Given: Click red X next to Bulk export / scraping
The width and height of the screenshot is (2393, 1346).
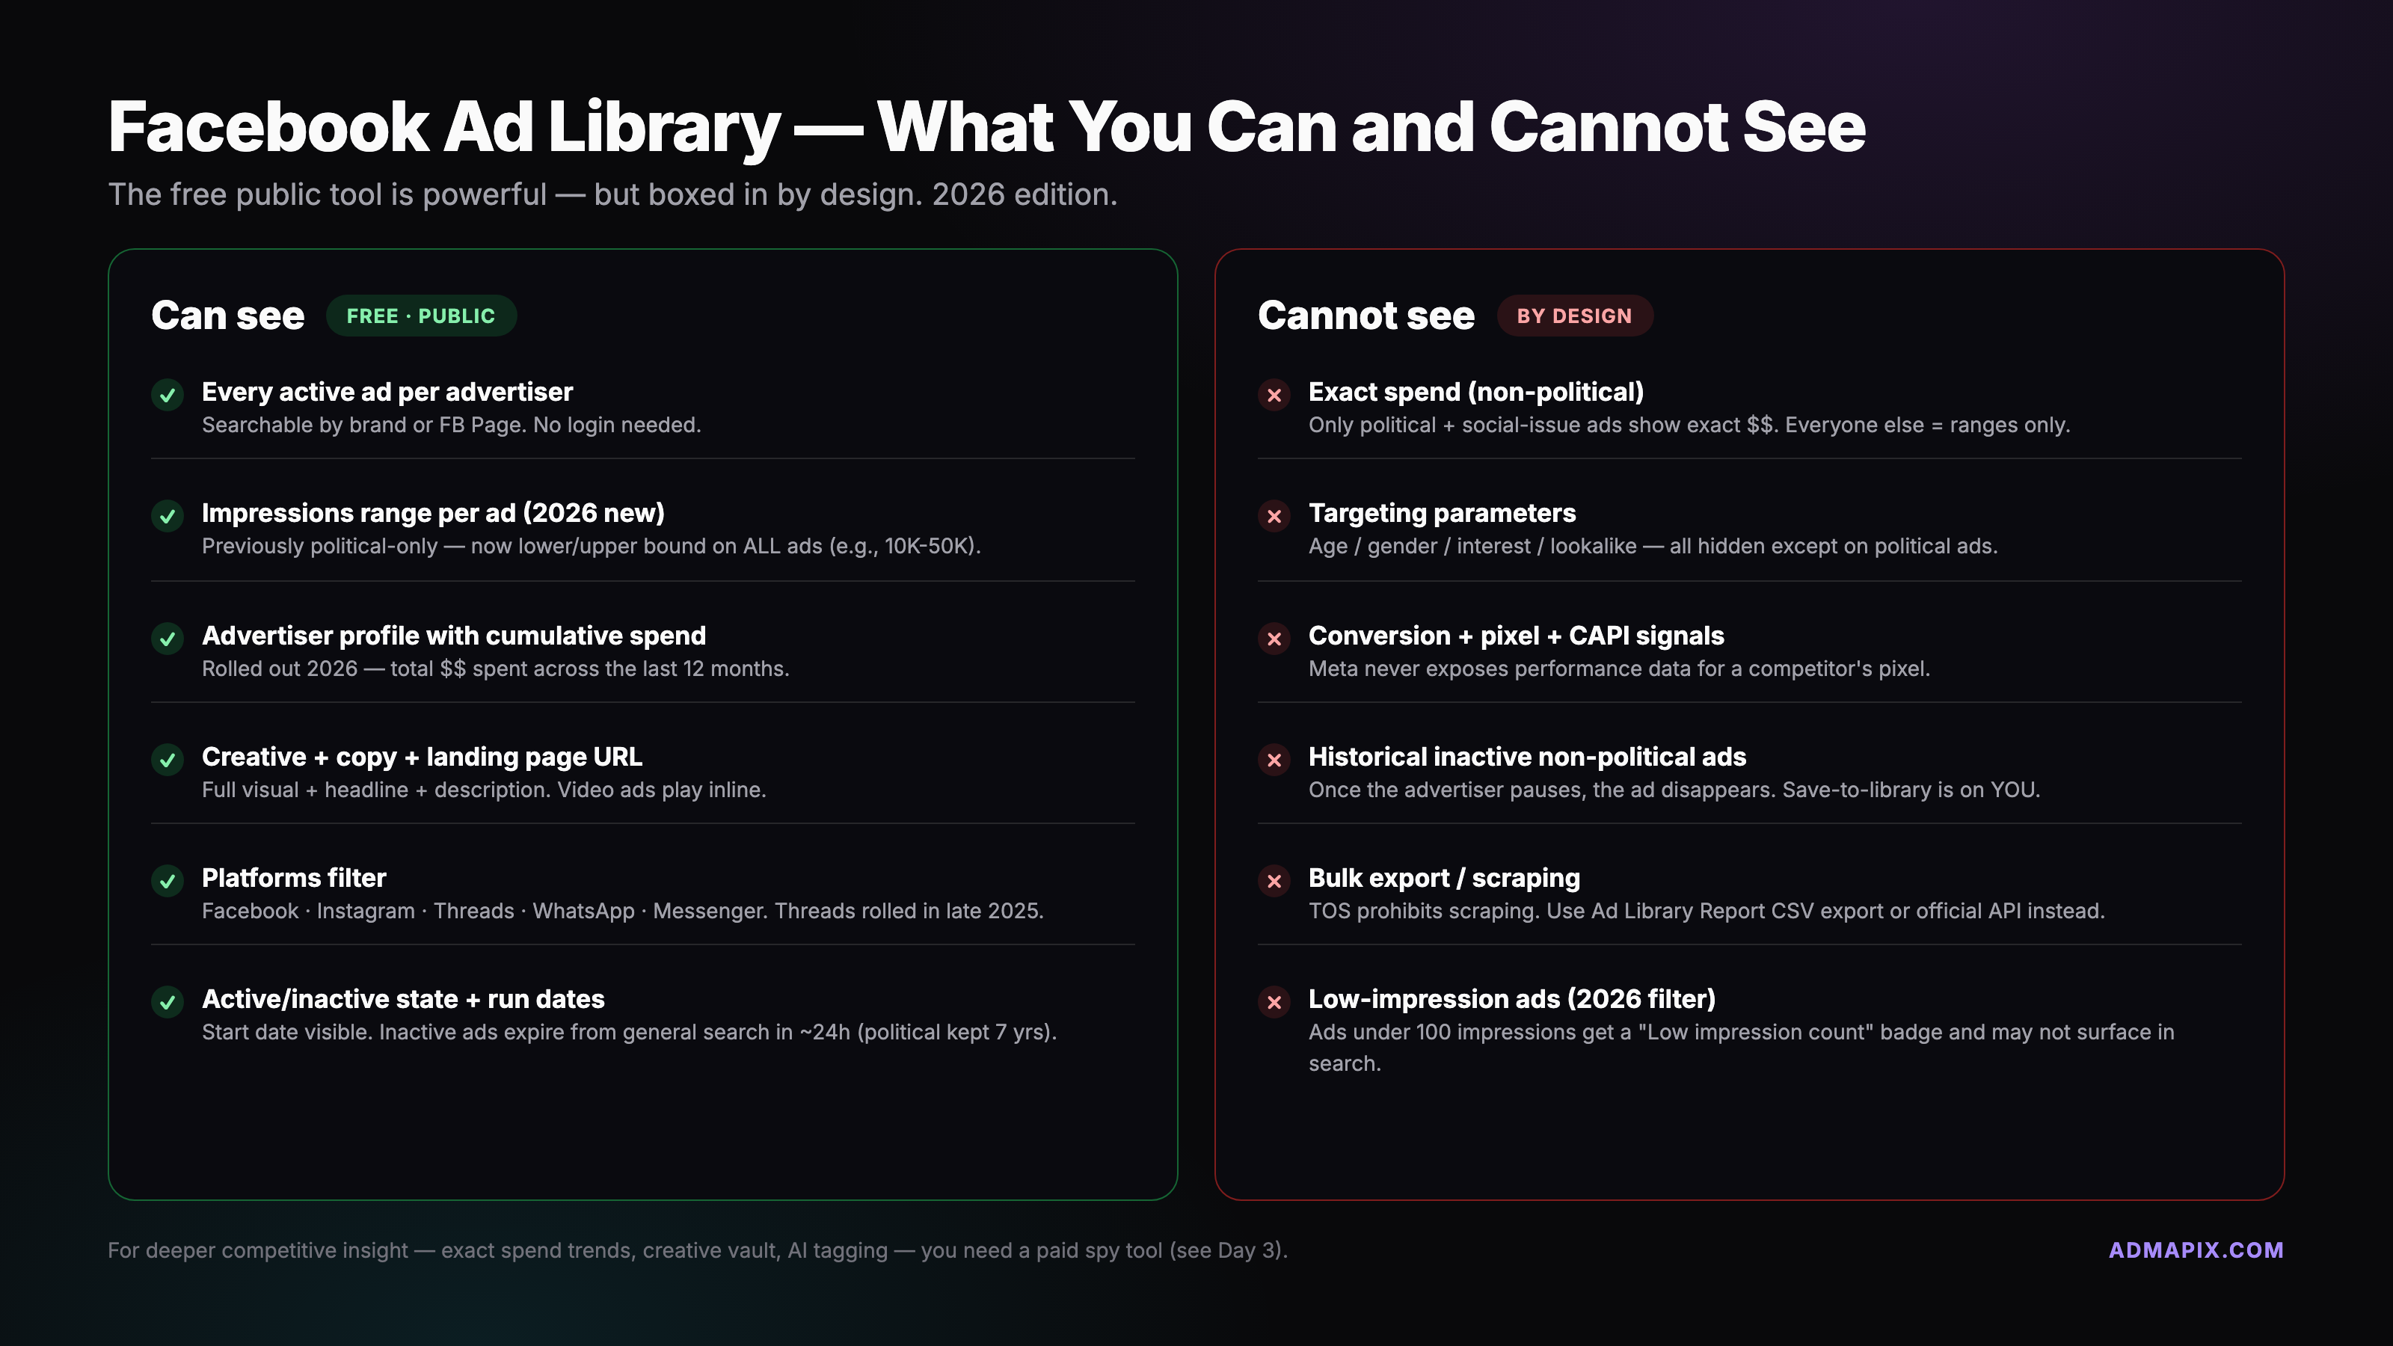Looking at the screenshot, I should coord(1274,881).
